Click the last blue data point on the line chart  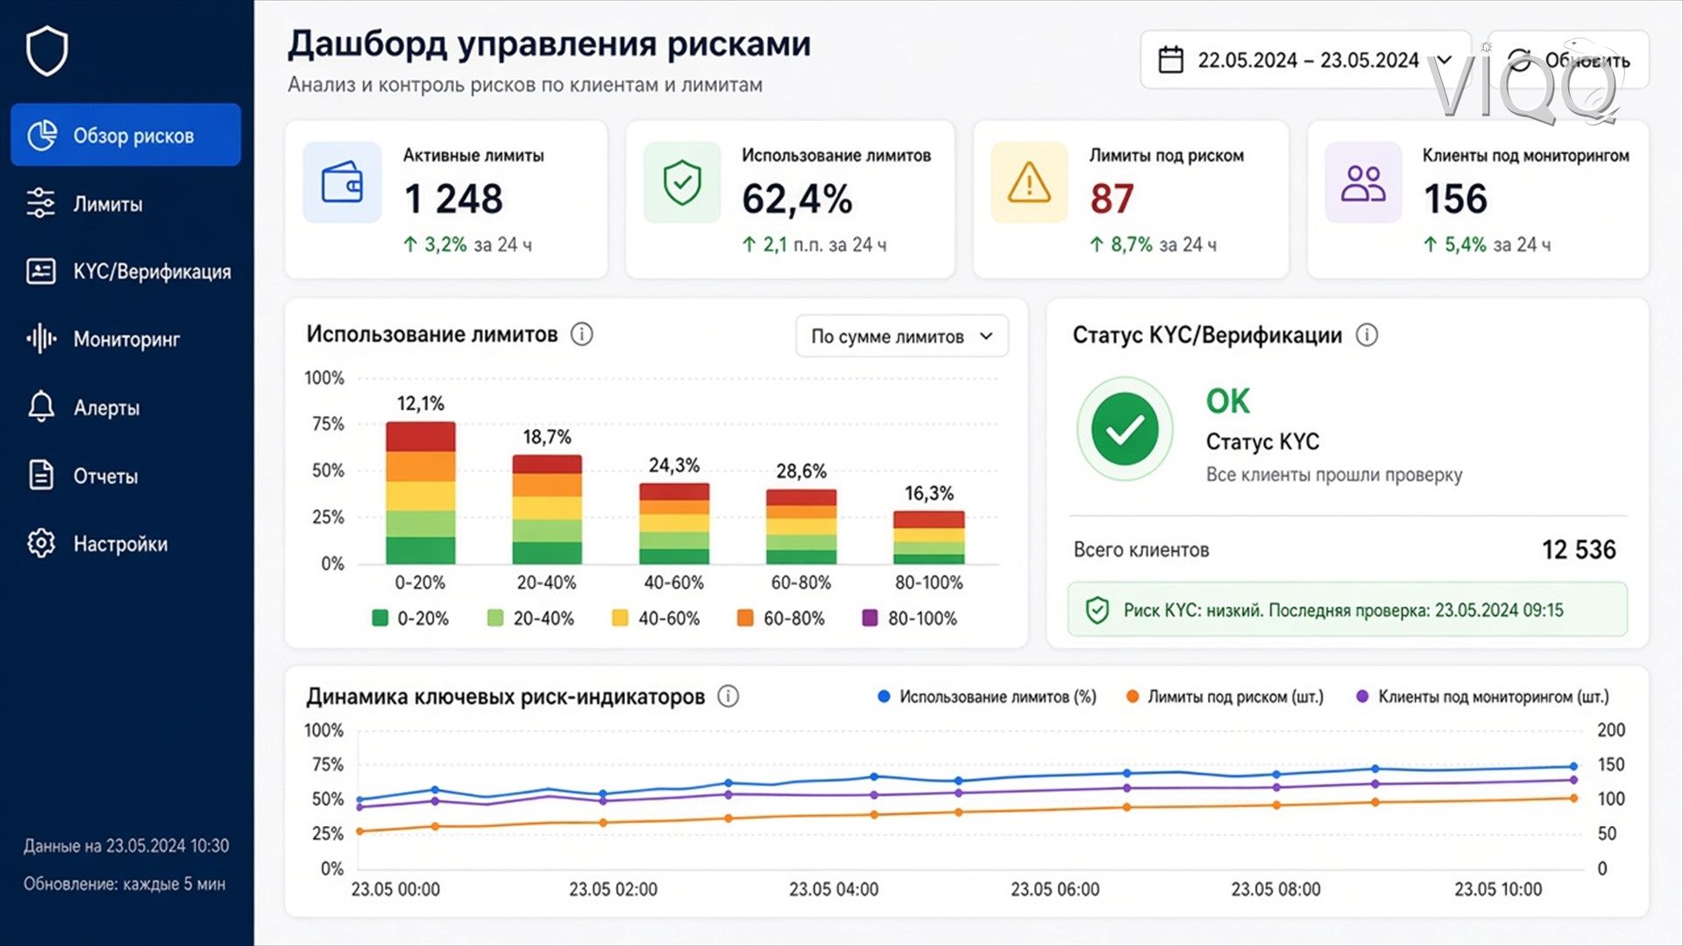(1573, 766)
